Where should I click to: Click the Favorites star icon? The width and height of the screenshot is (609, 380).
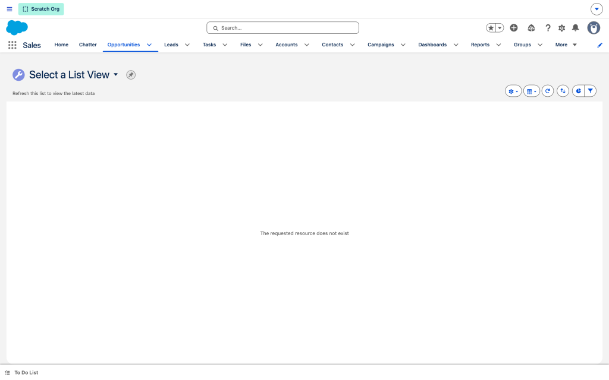(x=491, y=28)
